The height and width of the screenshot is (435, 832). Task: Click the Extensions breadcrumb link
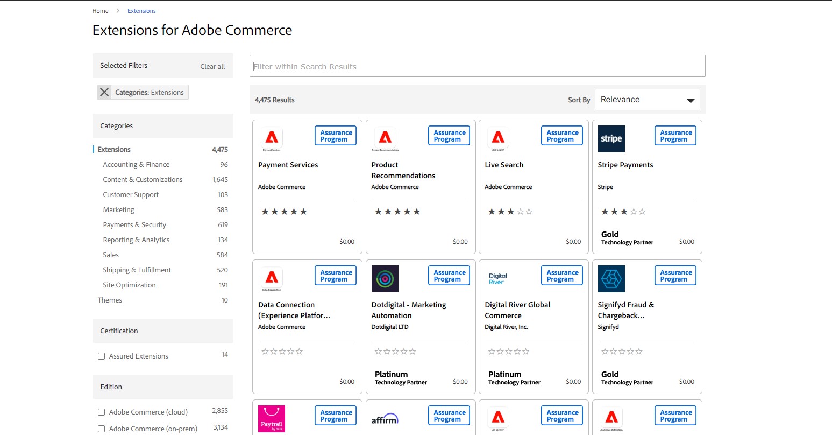pyautogui.click(x=141, y=11)
